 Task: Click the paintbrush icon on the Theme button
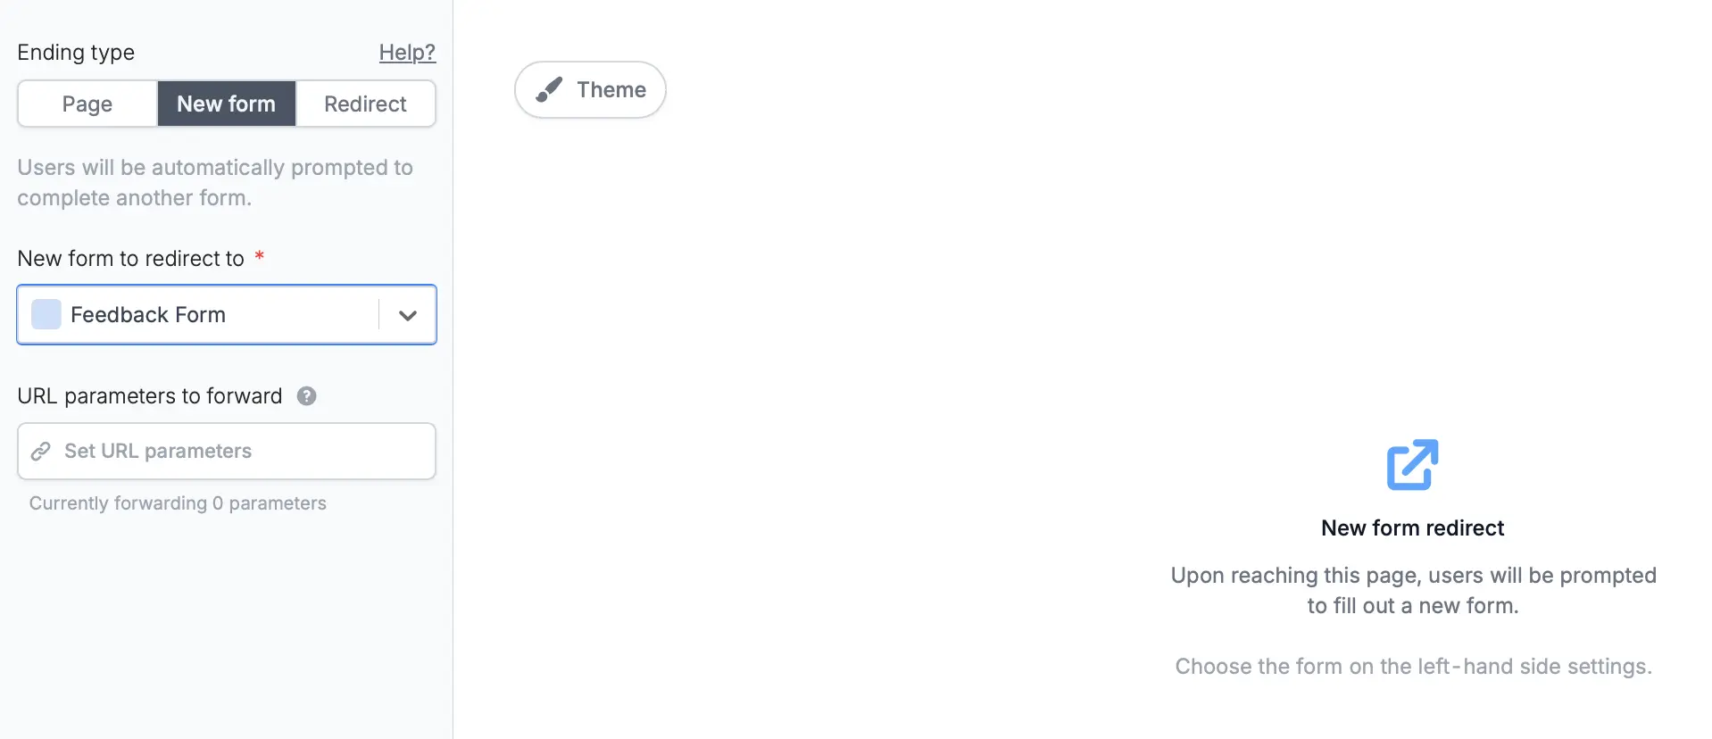pyautogui.click(x=550, y=89)
